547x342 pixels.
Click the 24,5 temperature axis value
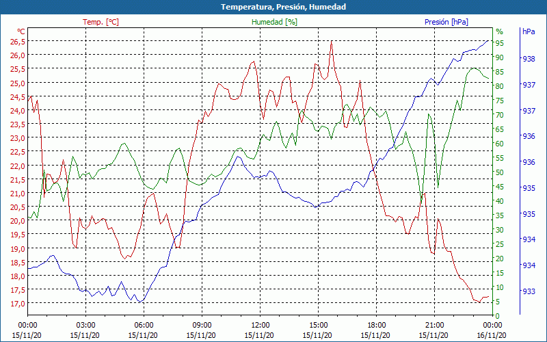(18, 96)
